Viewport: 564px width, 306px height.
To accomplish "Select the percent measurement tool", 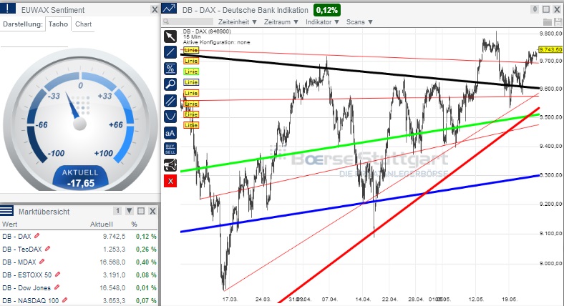I will [170, 68].
